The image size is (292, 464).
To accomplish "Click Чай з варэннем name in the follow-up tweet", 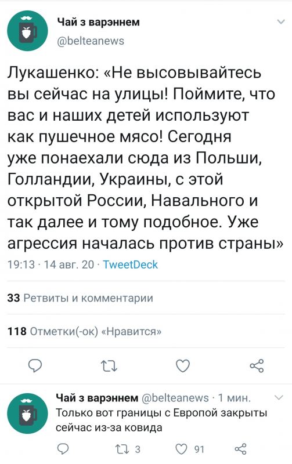I will (x=97, y=398).
